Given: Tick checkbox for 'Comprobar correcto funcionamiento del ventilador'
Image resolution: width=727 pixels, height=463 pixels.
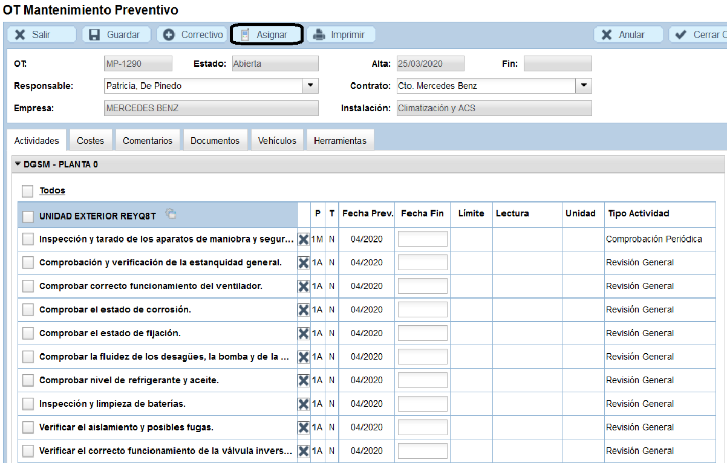Looking at the screenshot, I should pyautogui.click(x=28, y=286).
